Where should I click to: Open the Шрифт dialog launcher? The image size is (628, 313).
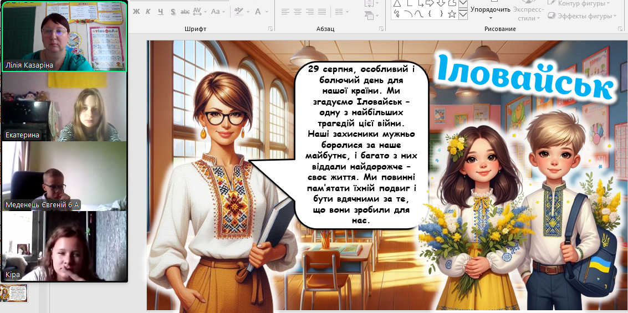[270, 29]
